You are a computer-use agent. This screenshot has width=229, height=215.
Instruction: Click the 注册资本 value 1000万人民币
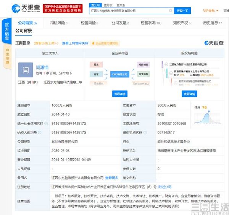click(x=62, y=105)
